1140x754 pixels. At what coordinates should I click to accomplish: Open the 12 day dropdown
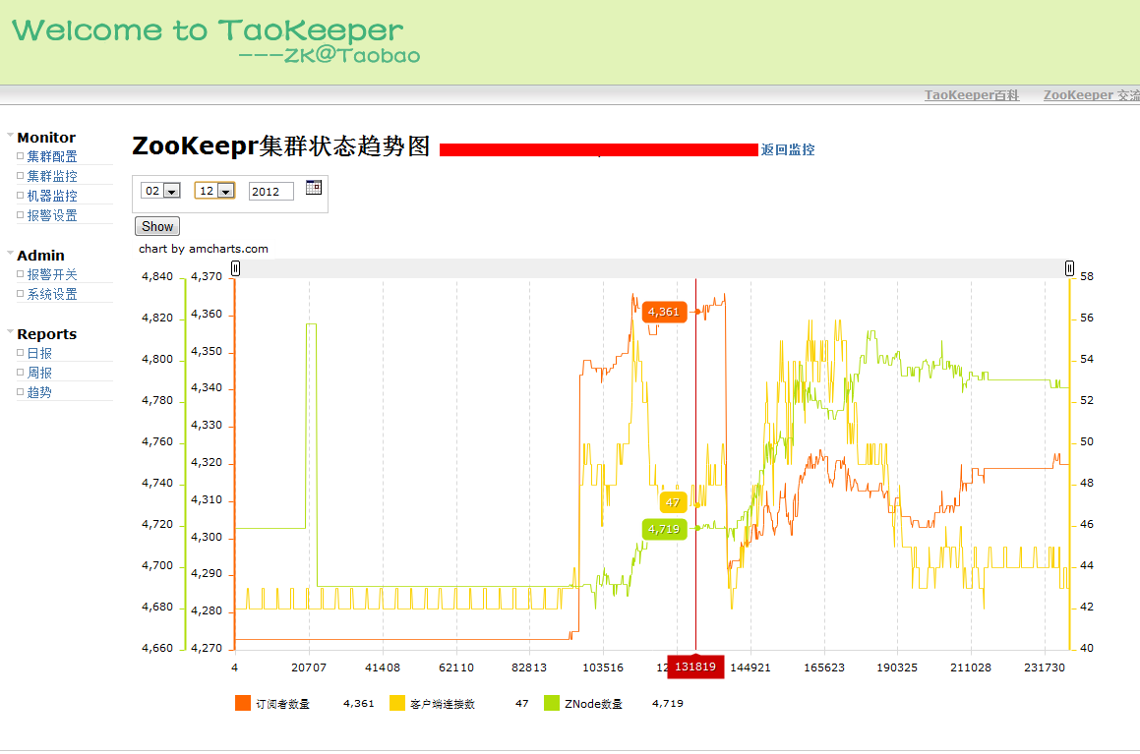tap(215, 191)
